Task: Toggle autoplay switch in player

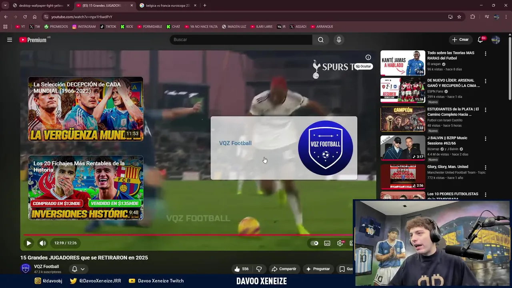Action: pos(315,243)
